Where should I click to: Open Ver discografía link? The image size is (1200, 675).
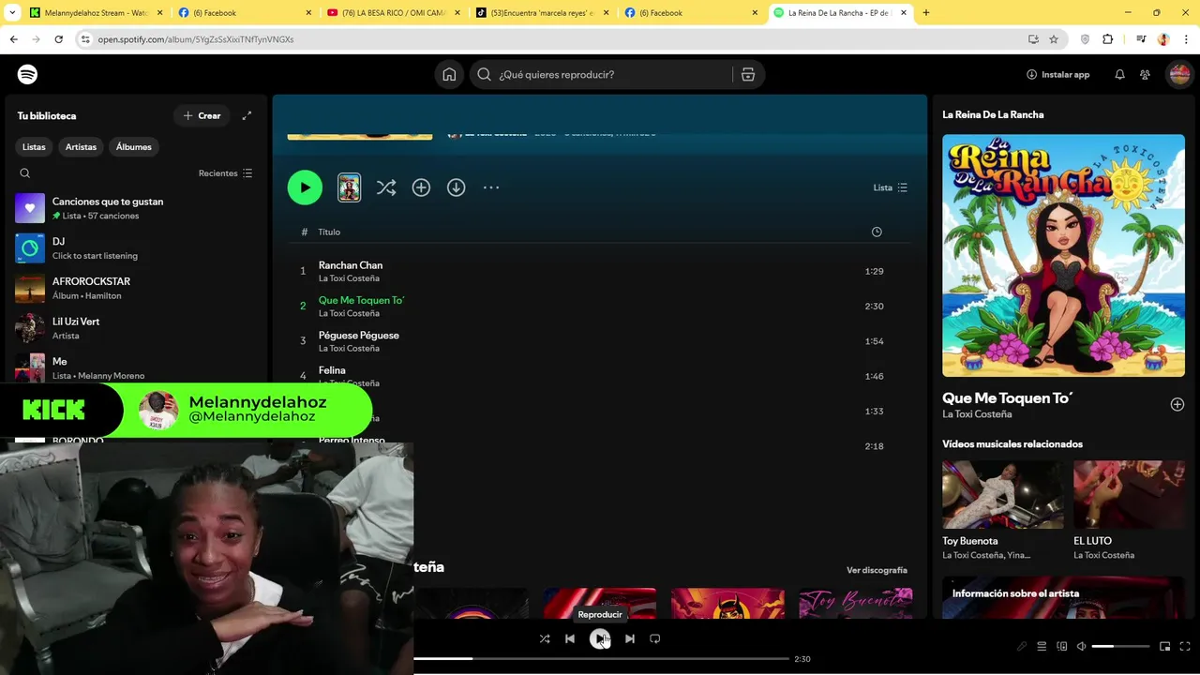coord(877,570)
